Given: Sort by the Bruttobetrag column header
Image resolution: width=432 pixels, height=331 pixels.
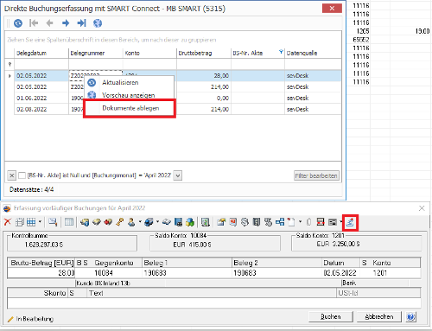Looking at the screenshot, I should (x=204, y=53).
